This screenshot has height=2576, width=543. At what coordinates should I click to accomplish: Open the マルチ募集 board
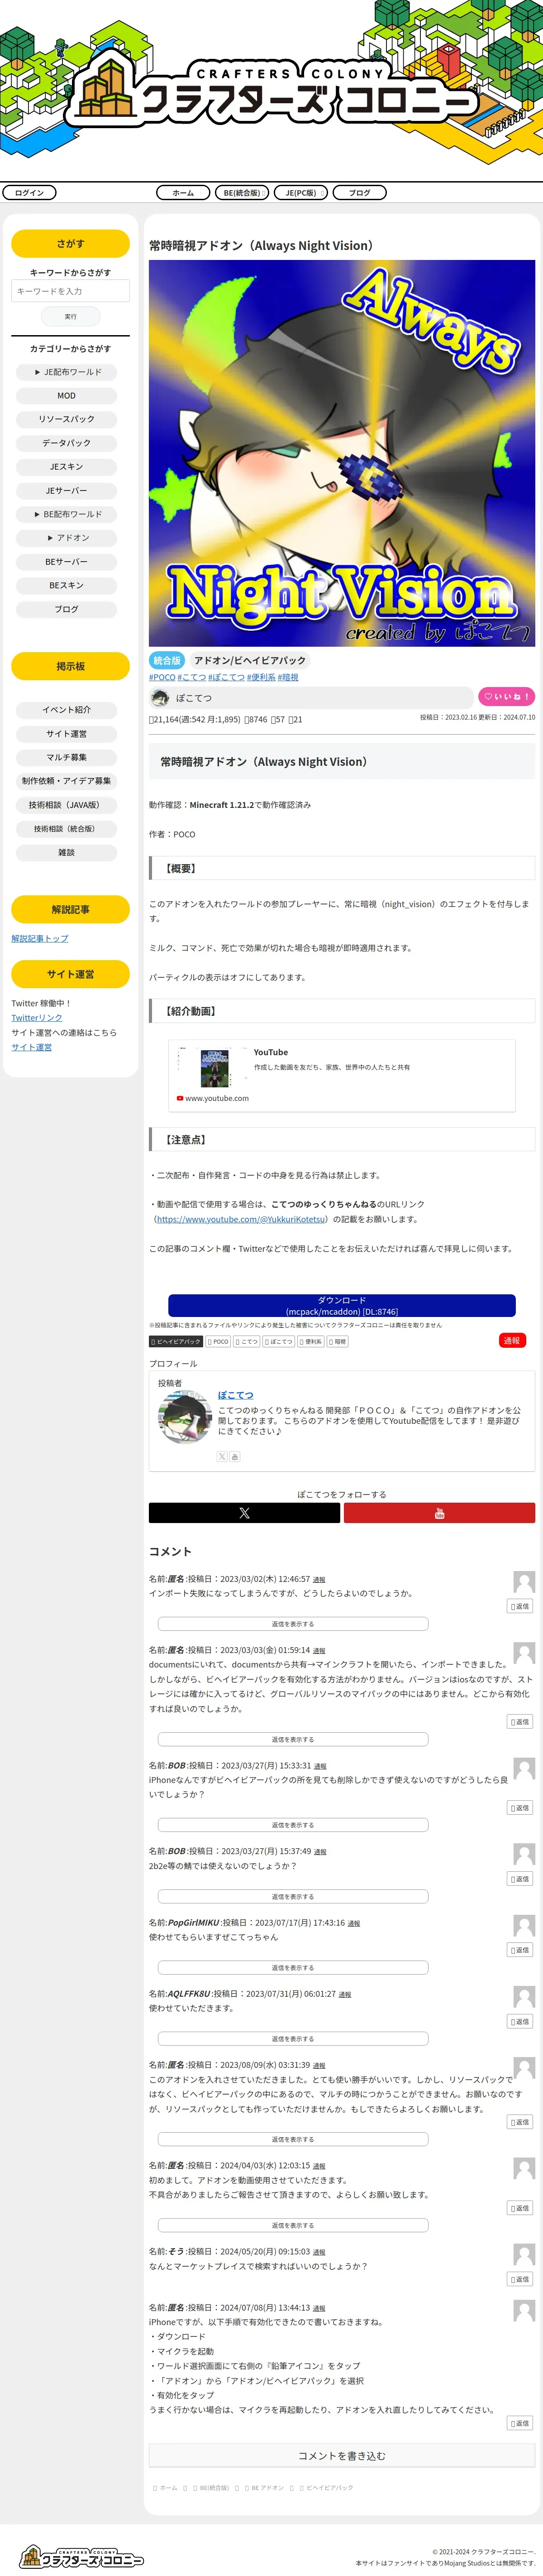point(66,757)
